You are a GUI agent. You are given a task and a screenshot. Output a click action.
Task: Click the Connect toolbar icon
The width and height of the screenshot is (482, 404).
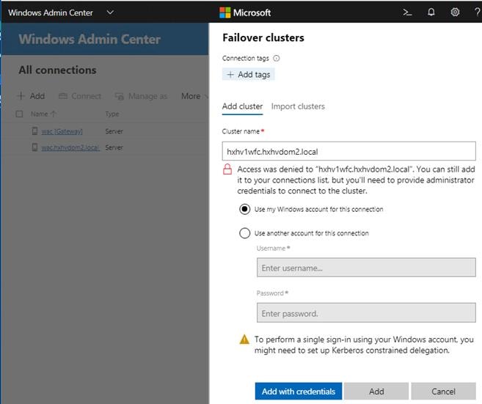(63, 96)
